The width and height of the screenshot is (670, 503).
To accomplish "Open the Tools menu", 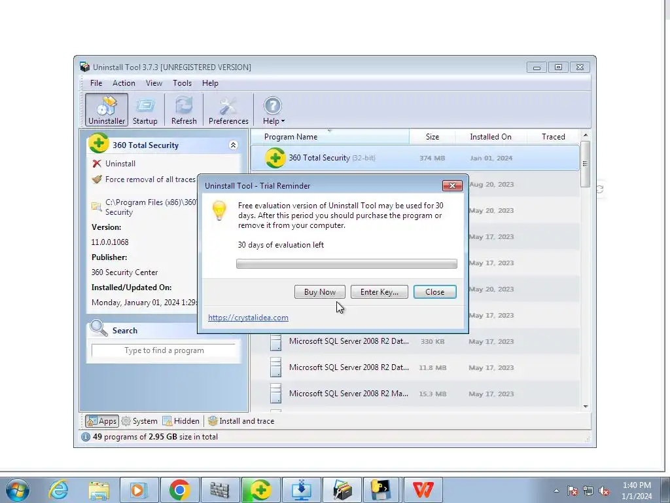I will 182,83.
